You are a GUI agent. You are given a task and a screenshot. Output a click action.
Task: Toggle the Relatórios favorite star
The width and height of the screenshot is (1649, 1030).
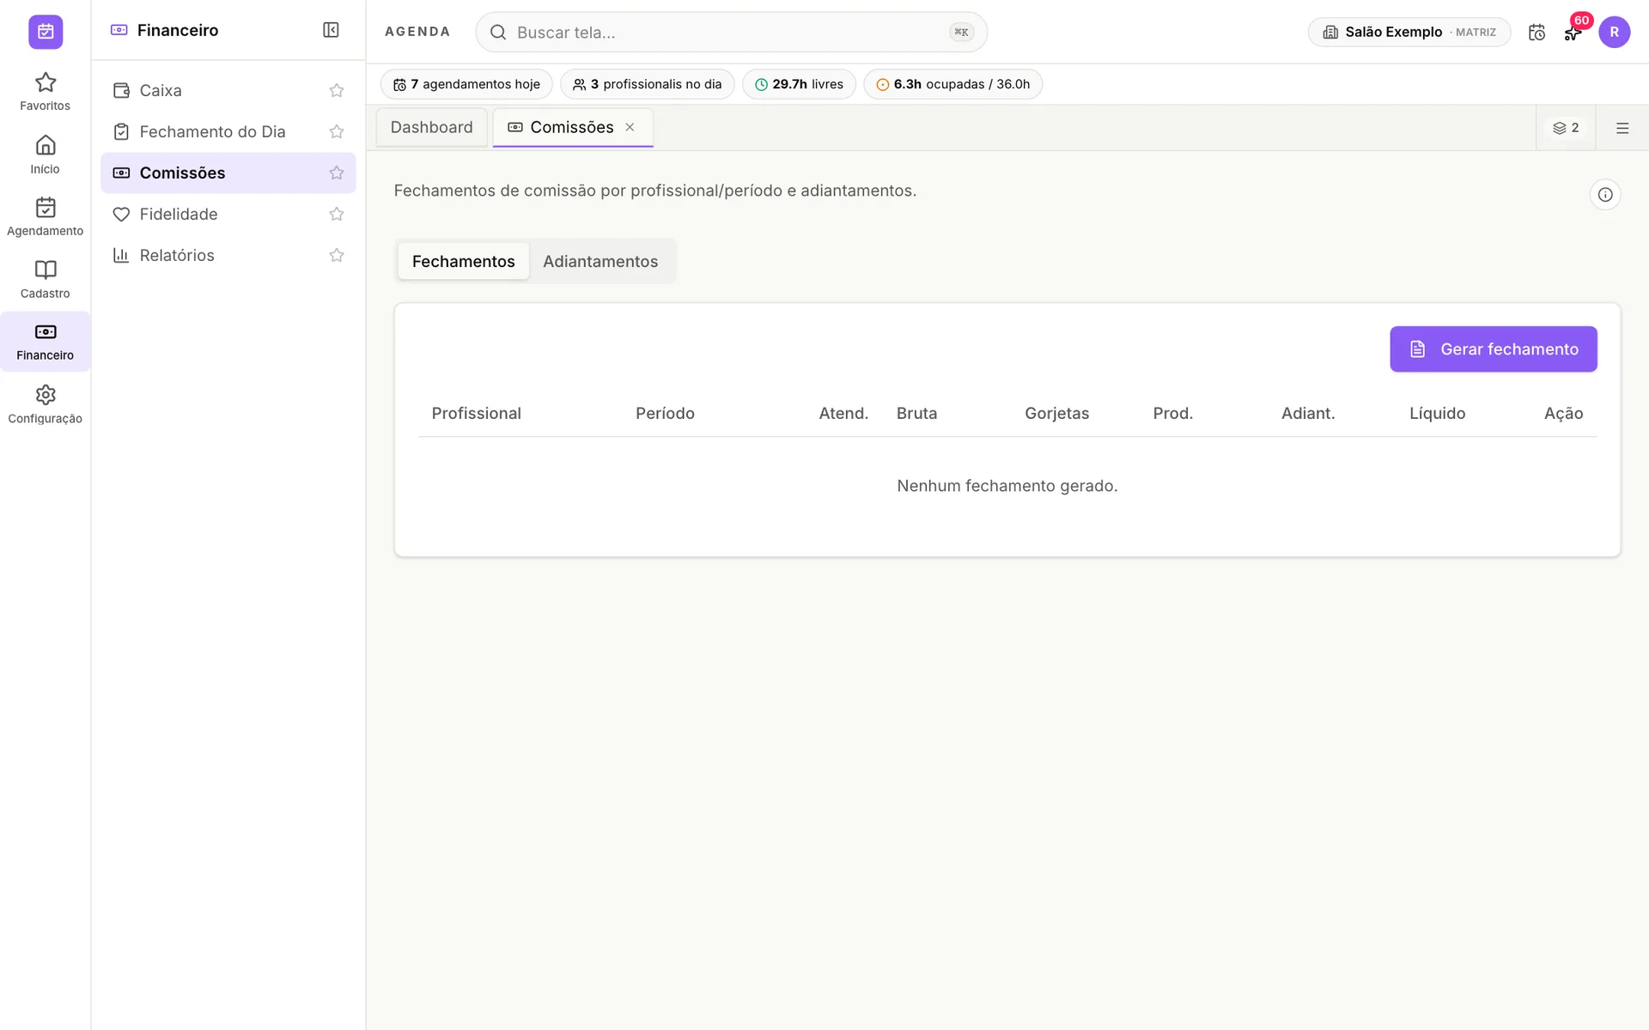pos(336,255)
